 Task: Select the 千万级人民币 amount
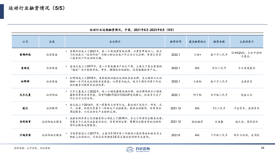[219, 135]
